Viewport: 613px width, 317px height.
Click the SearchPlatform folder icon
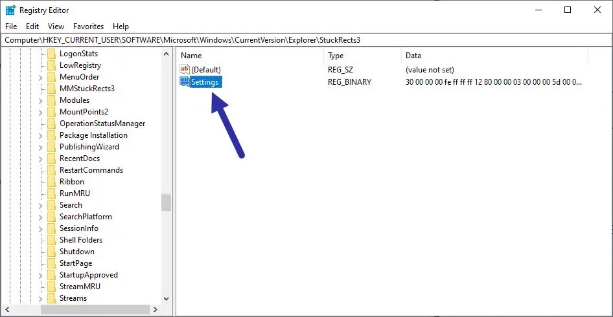click(51, 217)
